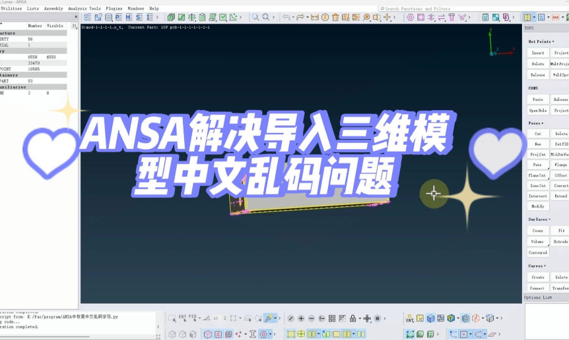Click the minus Show Less icon
The image size is (569, 340).
click(x=312, y=319)
